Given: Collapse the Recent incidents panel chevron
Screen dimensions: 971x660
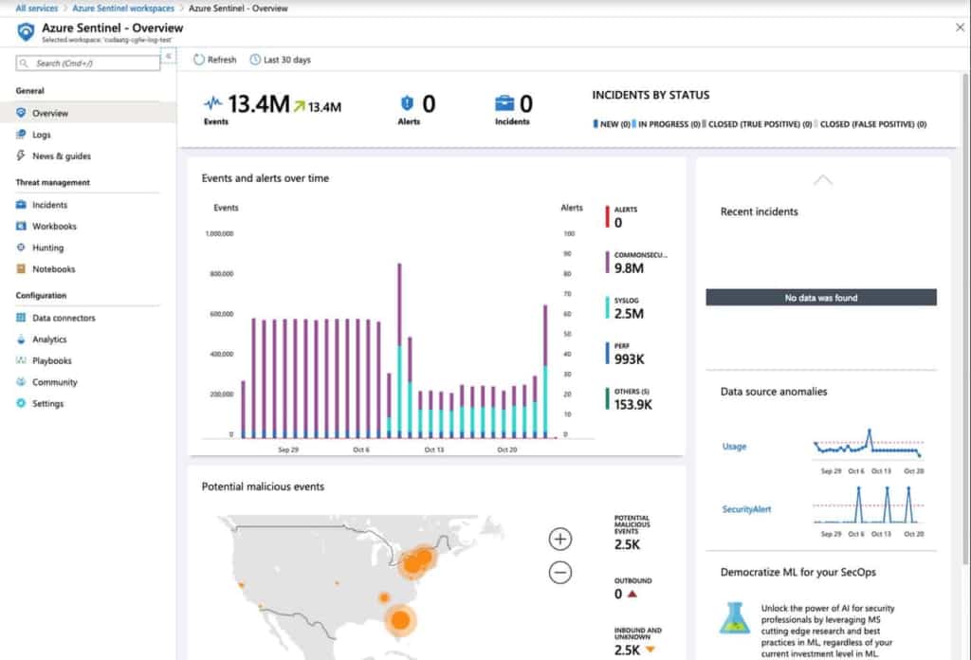Looking at the screenshot, I should click(x=822, y=180).
